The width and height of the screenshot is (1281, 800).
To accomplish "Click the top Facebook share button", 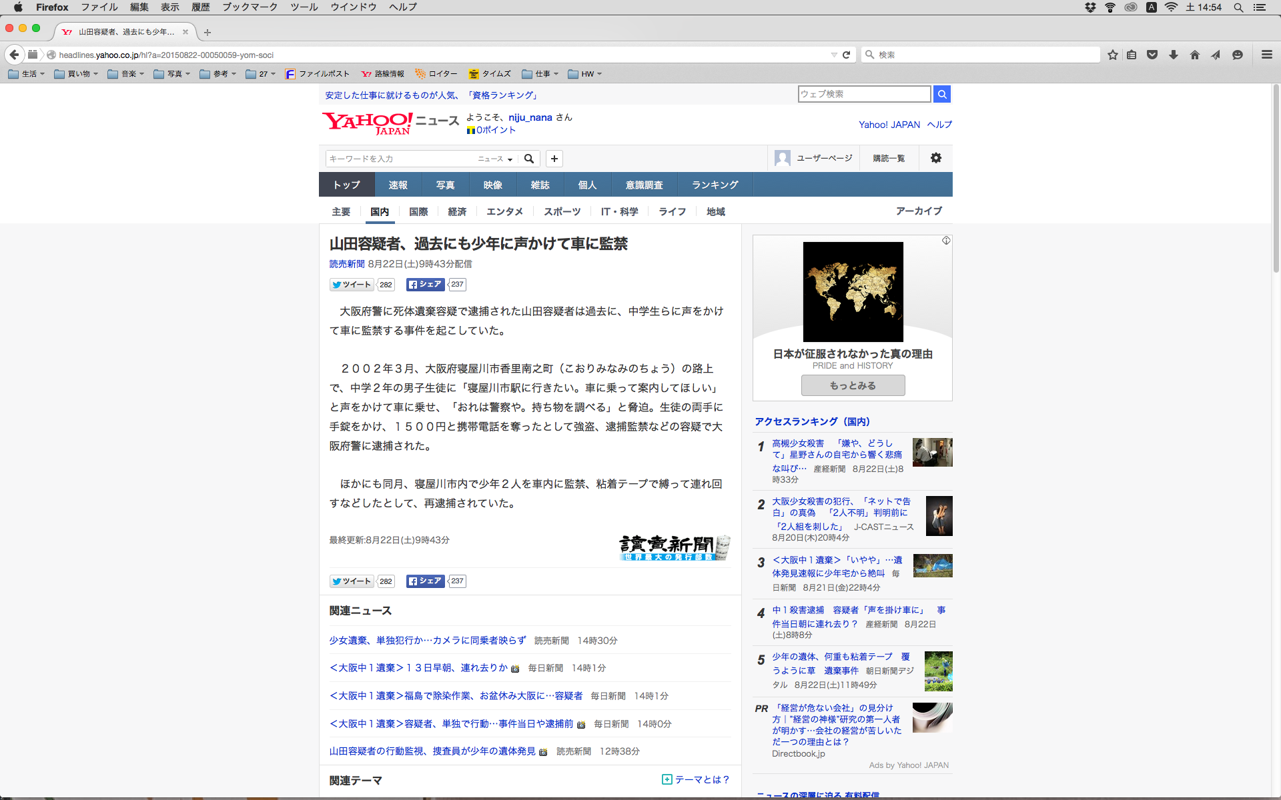I will (425, 285).
